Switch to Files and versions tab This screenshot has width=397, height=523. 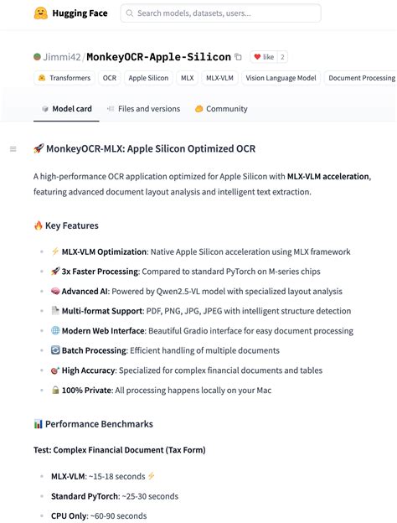pos(144,109)
